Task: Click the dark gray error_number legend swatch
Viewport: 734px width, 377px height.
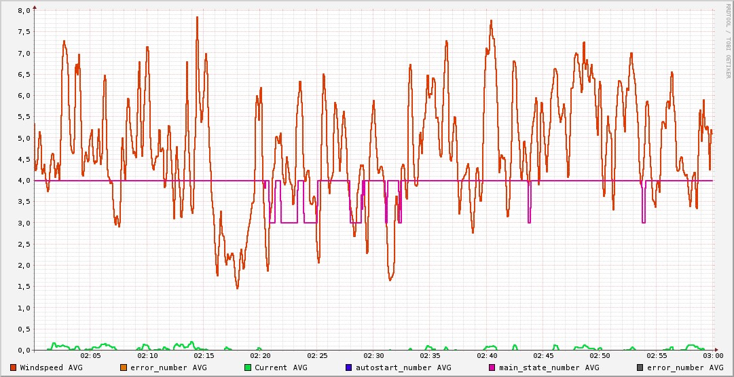Action: (640, 367)
